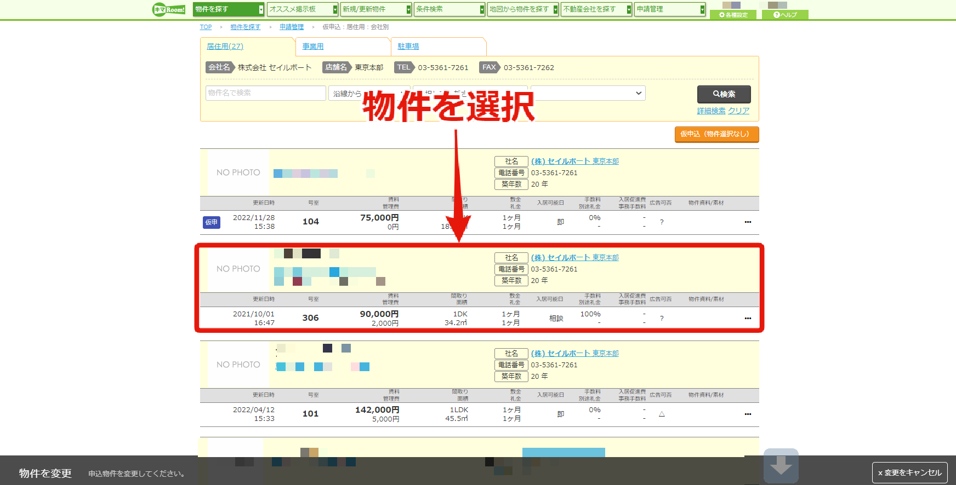Viewport: 956px width, 485px height.
Task: Open the three-dot menu for room 104
Action: [x=748, y=222]
